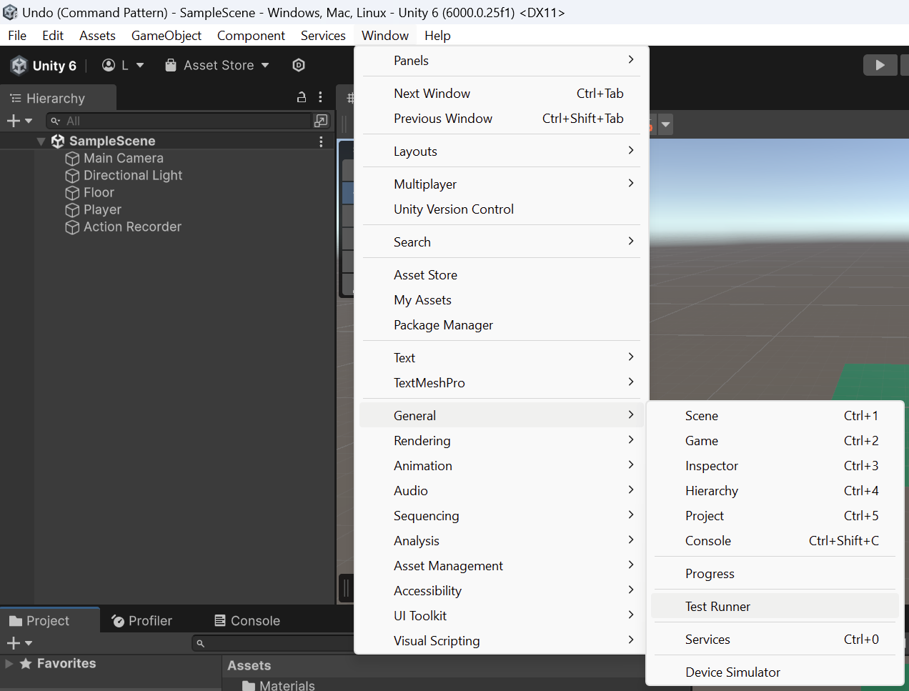Click the Unity 6 logo icon

19,66
